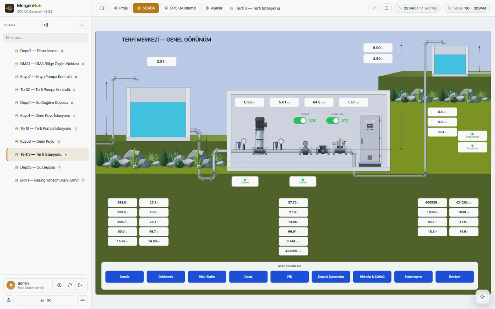The height and width of the screenshot is (309, 495).
Task: Click the SCADA tree hierarchy icon
Action: tap(46, 25)
